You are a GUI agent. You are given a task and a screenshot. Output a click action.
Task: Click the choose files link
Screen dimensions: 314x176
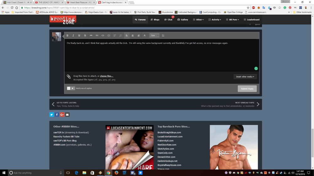coord(106,76)
